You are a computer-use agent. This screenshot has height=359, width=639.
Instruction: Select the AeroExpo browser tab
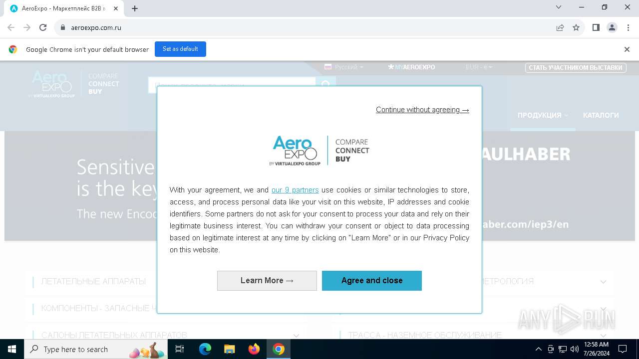[63, 8]
